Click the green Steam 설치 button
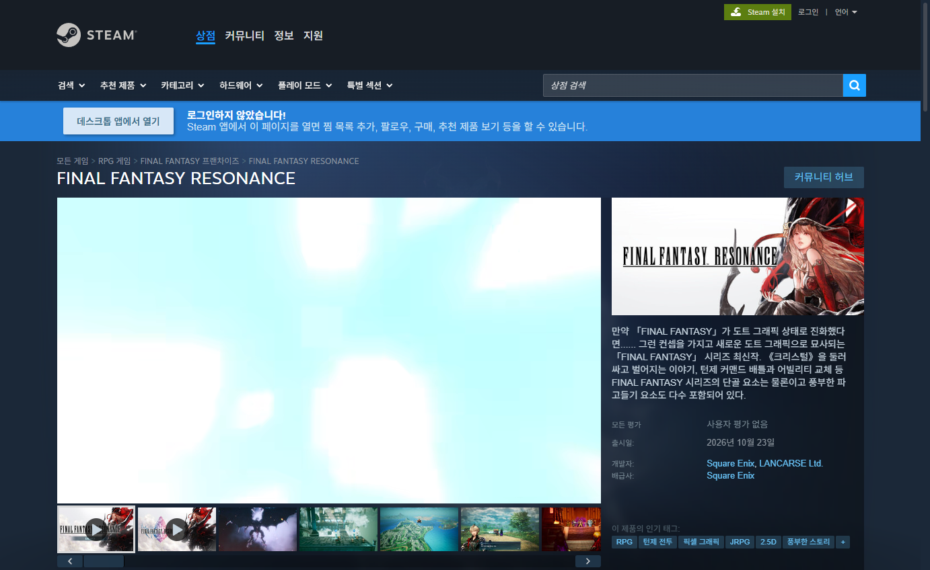Viewport: 930px width, 570px height. [758, 12]
